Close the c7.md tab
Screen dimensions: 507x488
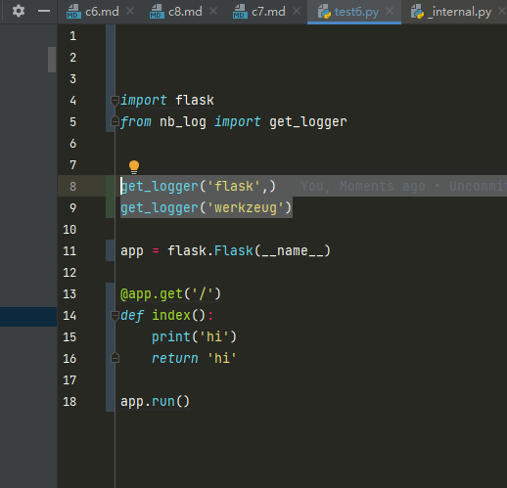[297, 12]
